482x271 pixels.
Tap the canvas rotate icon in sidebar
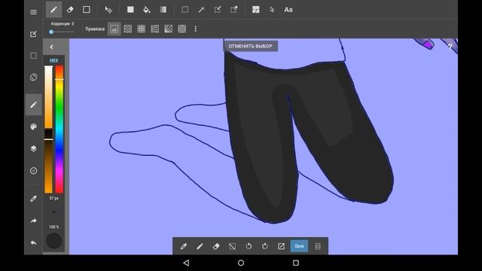(x=33, y=77)
